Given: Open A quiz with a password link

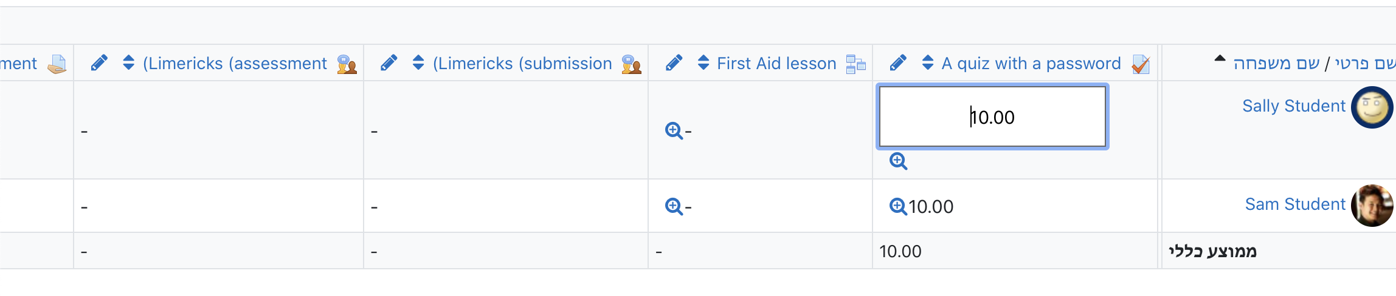Looking at the screenshot, I should (1031, 63).
